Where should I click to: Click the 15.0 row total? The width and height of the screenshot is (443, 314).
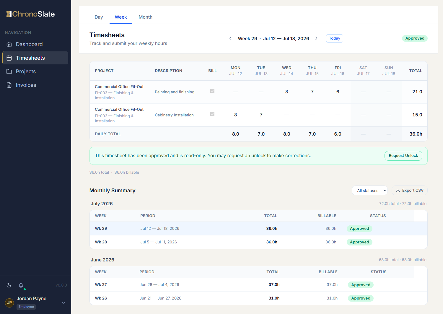(x=417, y=115)
